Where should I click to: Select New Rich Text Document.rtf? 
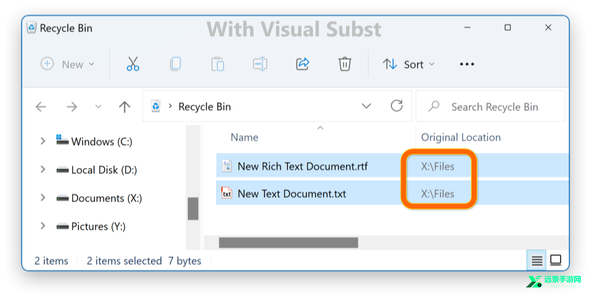pos(303,166)
